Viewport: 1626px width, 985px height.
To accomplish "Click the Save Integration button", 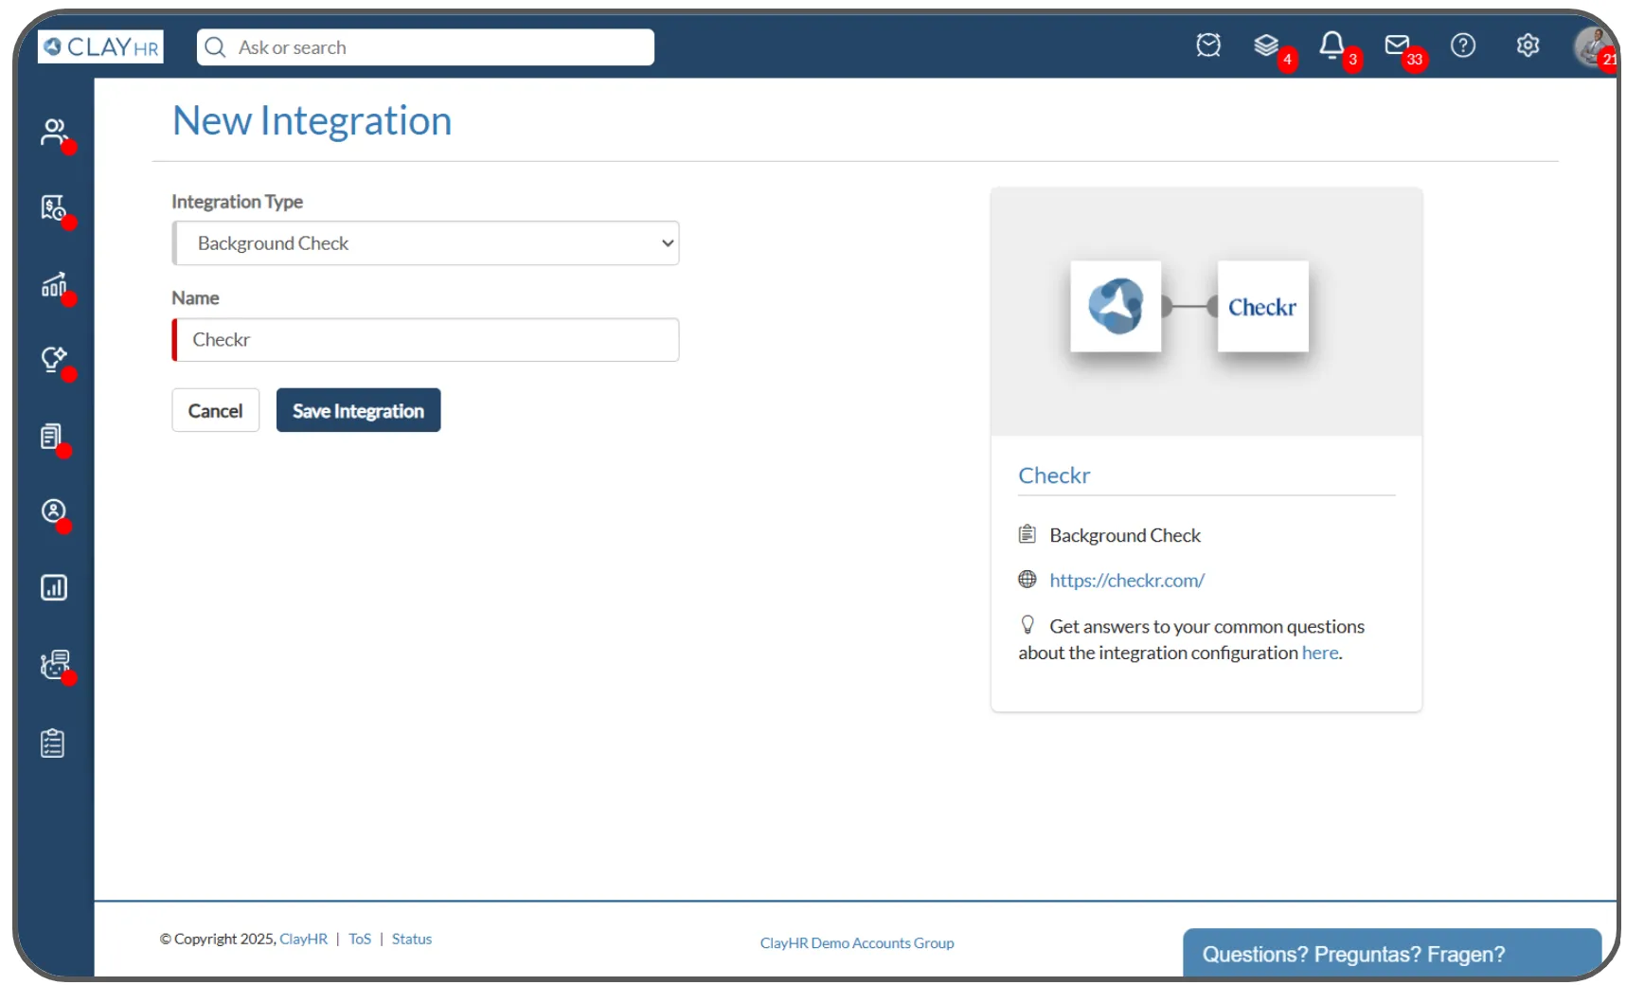I will (x=358, y=411).
